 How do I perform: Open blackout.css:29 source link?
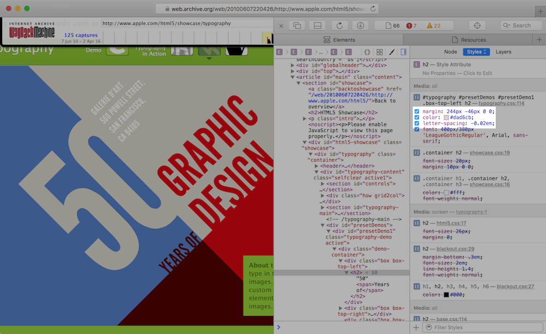coord(455,249)
